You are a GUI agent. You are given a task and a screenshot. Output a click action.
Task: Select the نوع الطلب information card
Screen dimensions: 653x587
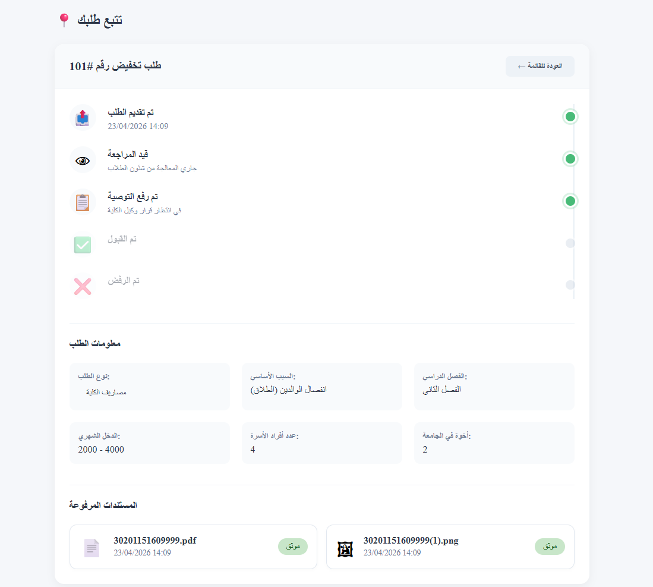150,386
